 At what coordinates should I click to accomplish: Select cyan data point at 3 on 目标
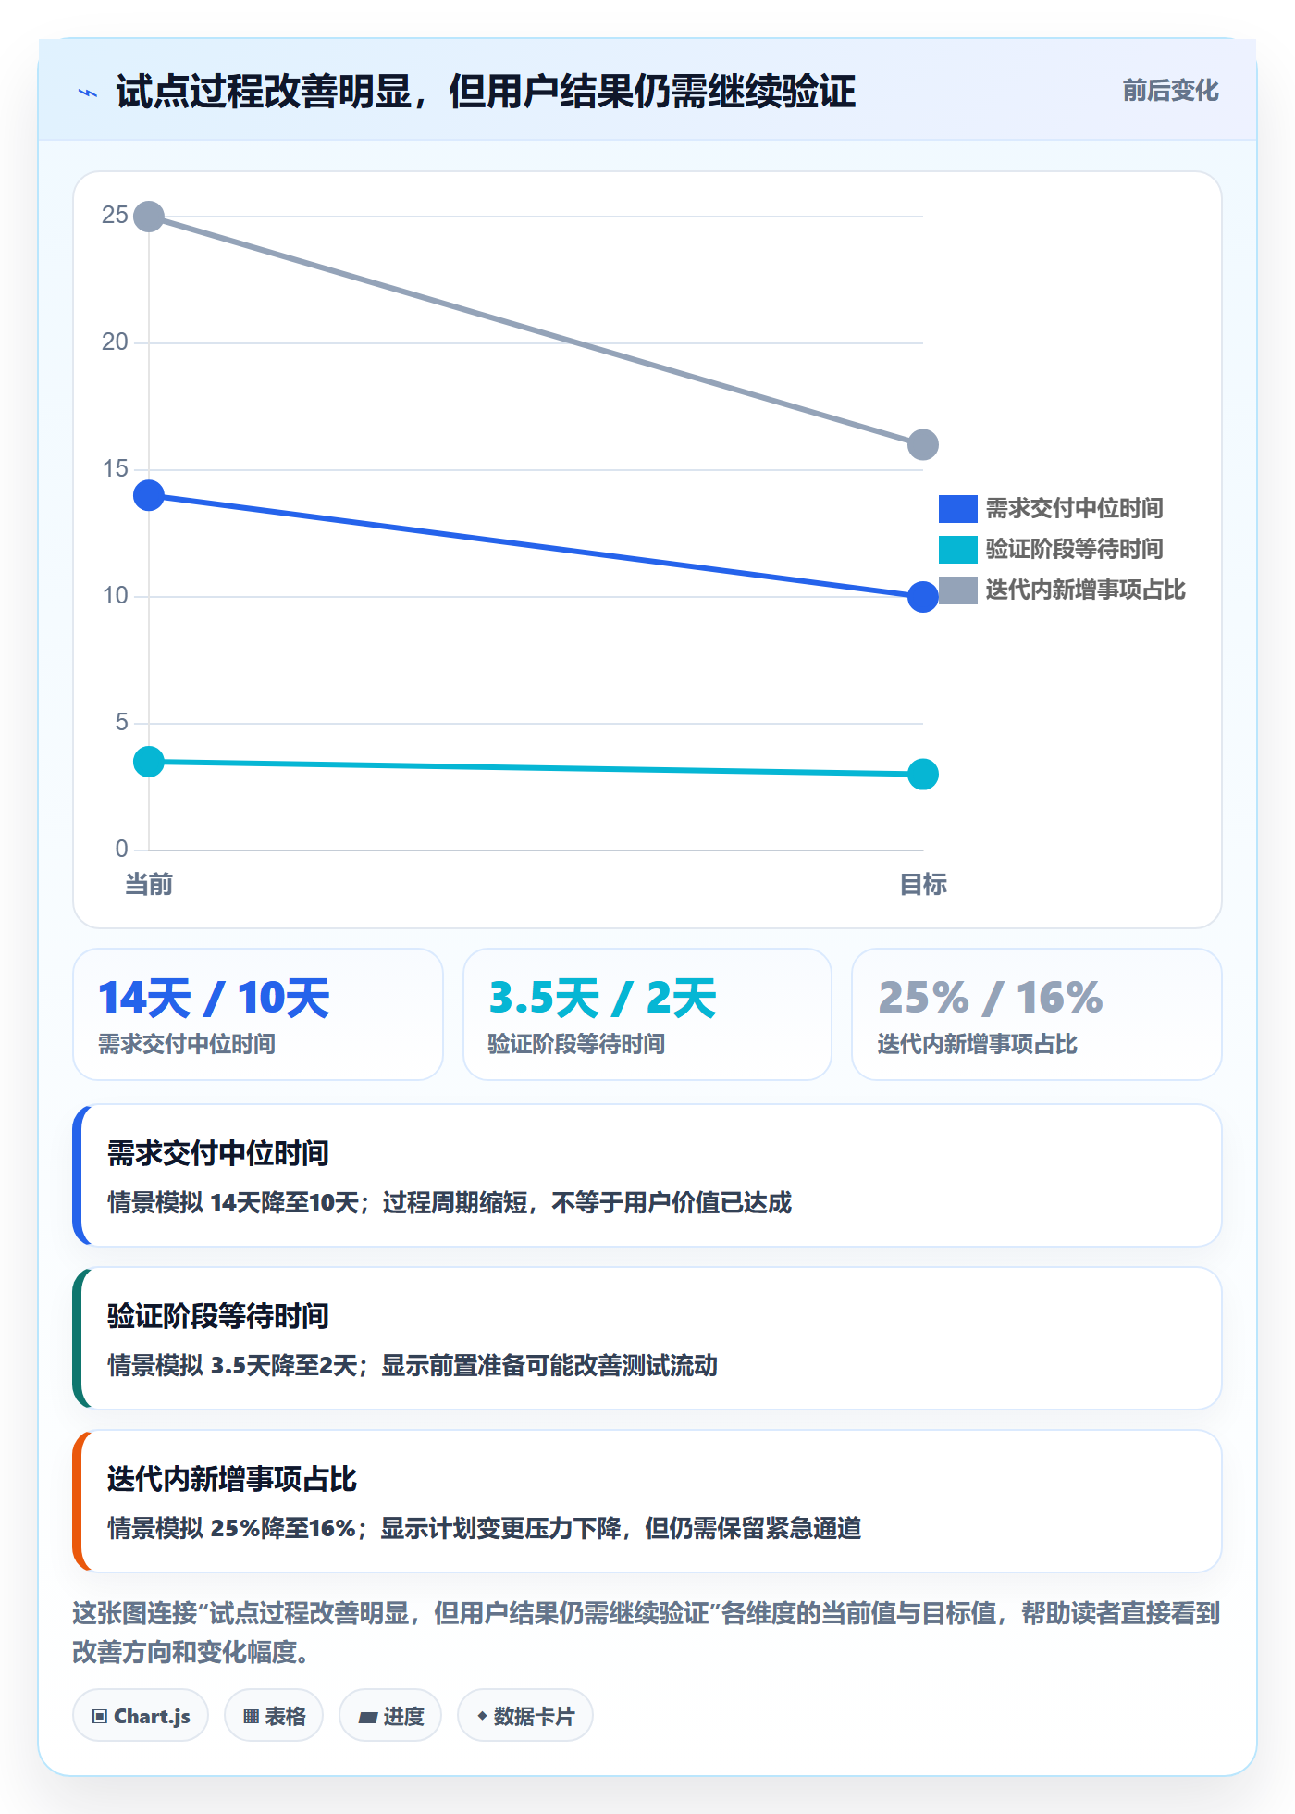(923, 774)
